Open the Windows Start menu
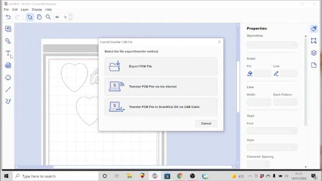Image resolution: width=322 pixels, height=181 pixels. click(7, 176)
